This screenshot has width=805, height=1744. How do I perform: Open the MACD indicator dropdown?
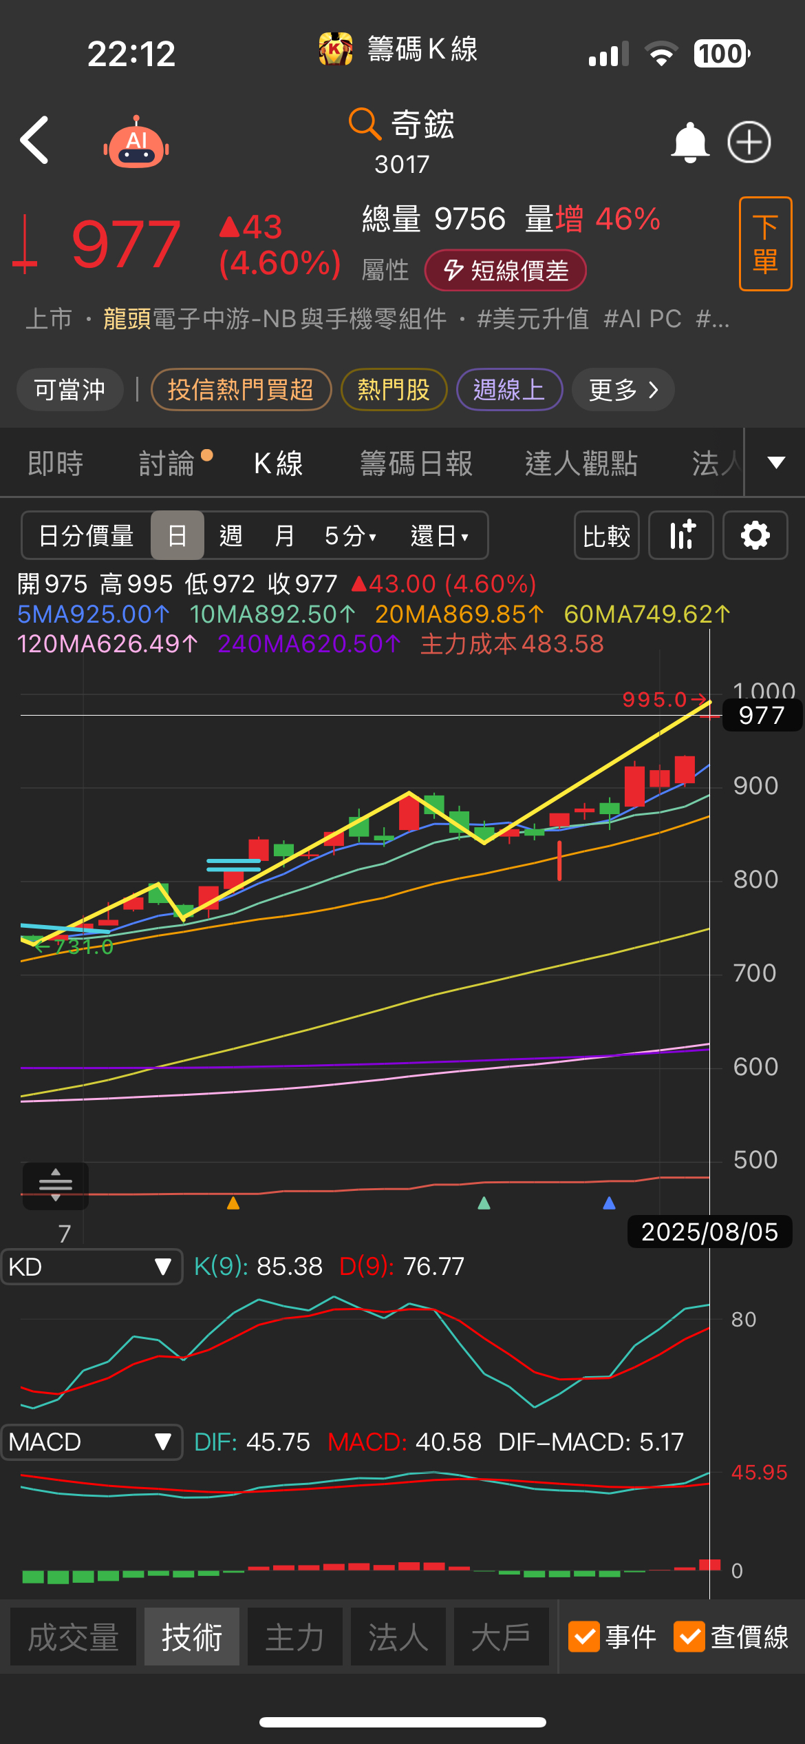92,1442
